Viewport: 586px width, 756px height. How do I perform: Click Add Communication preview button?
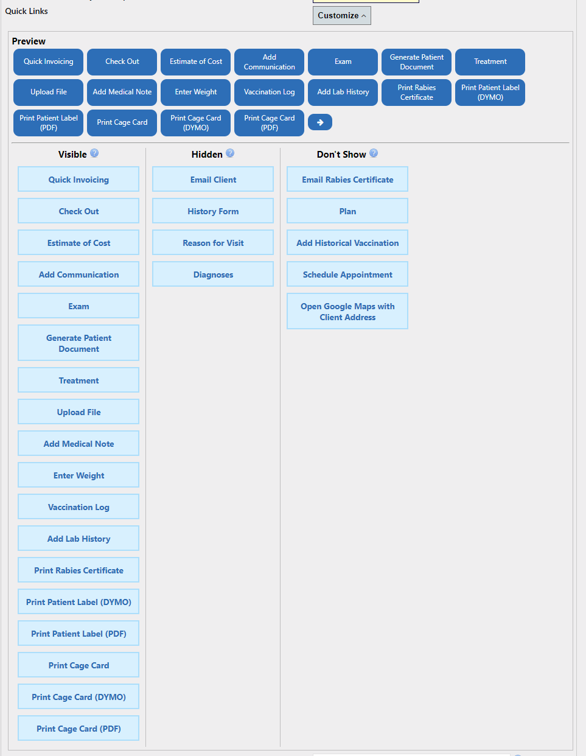[x=270, y=62]
